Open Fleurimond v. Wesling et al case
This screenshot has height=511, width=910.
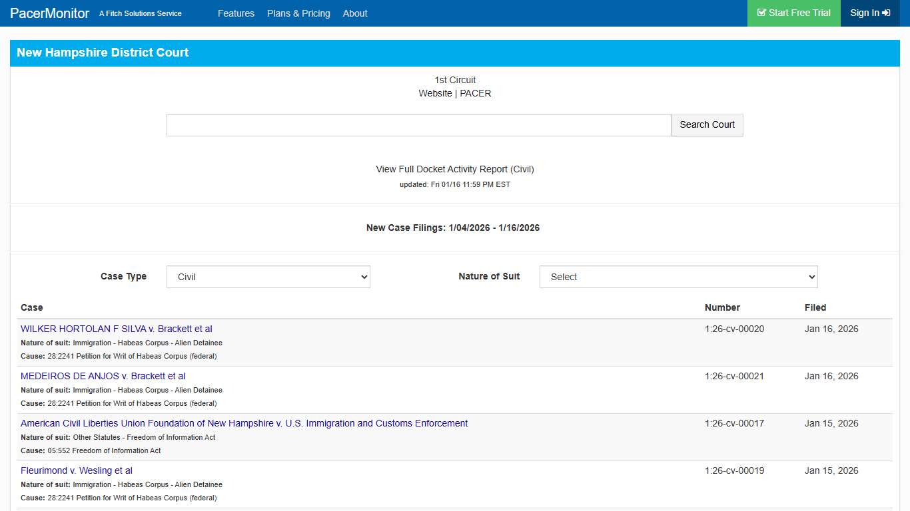76,470
